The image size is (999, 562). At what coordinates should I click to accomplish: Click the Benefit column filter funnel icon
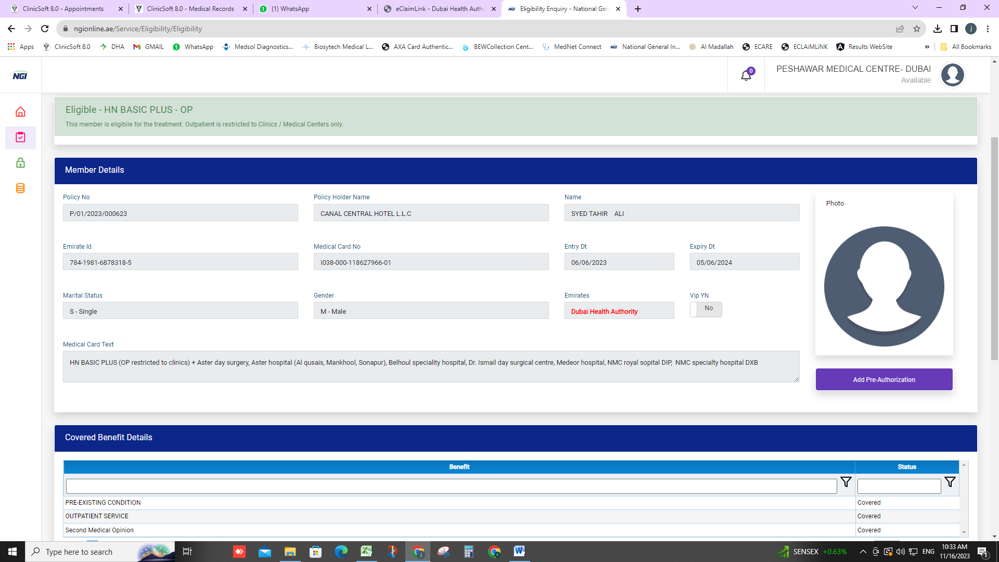(846, 482)
